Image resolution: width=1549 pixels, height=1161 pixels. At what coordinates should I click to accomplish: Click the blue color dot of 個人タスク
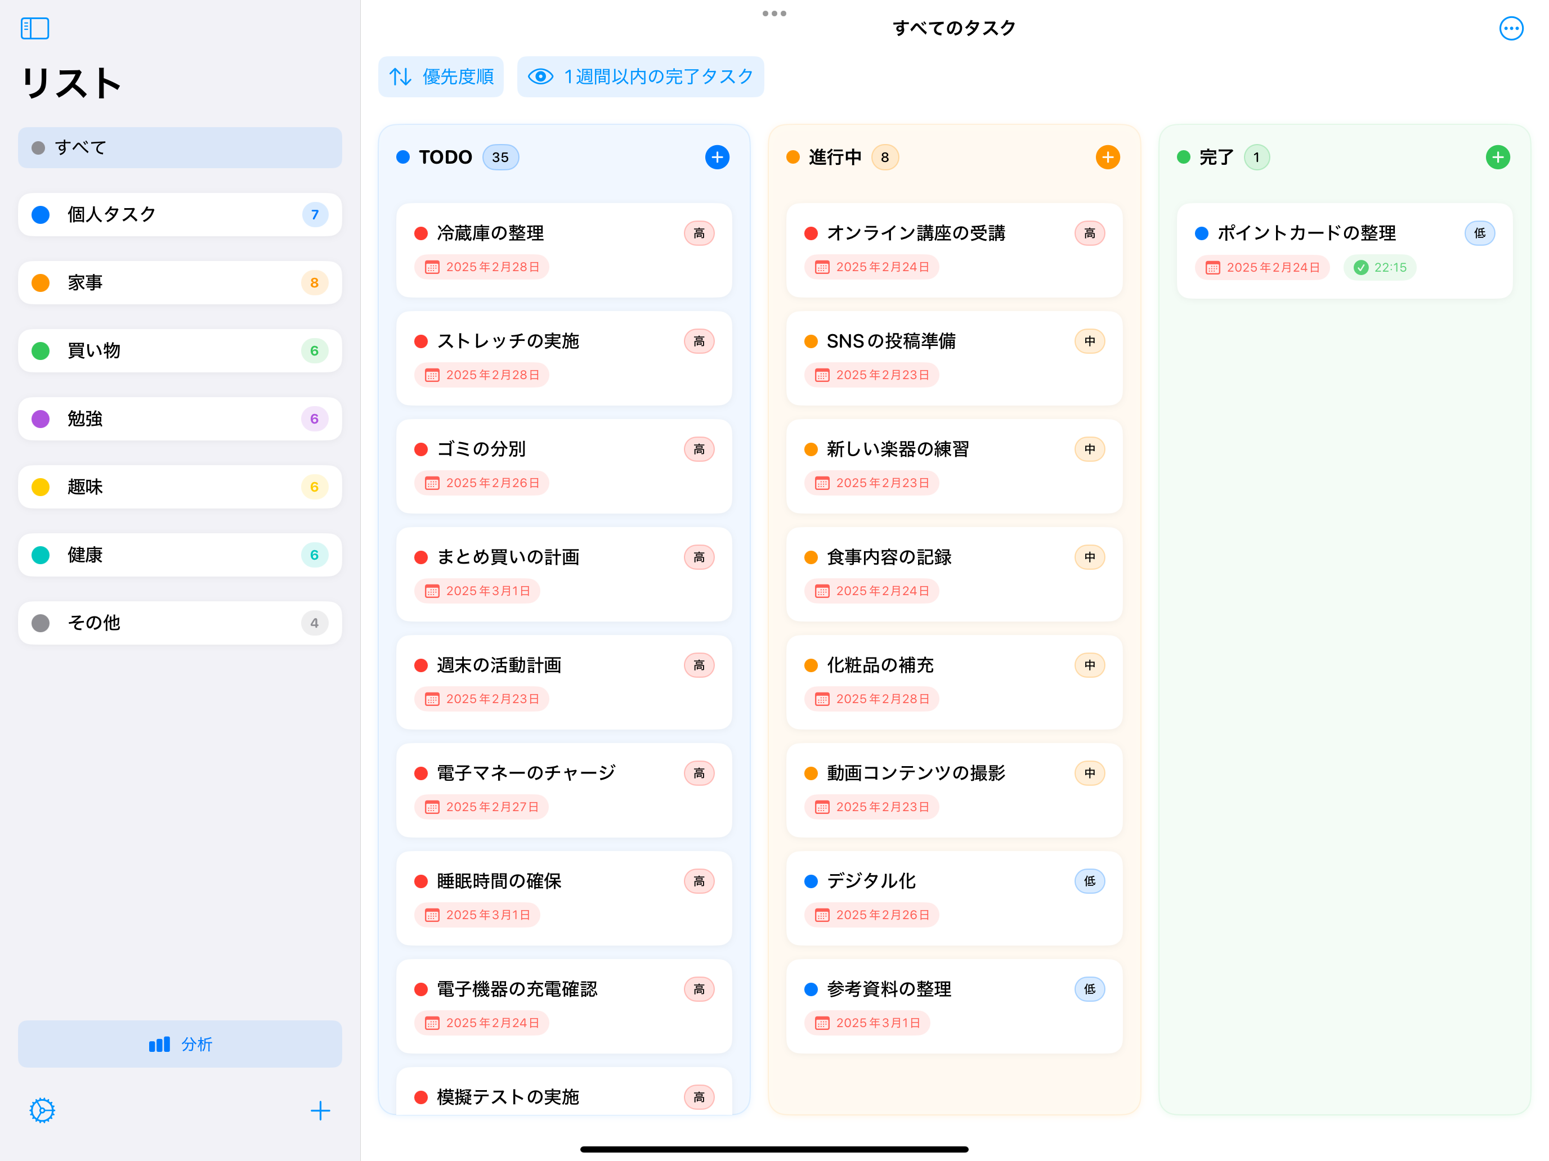(41, 214)
